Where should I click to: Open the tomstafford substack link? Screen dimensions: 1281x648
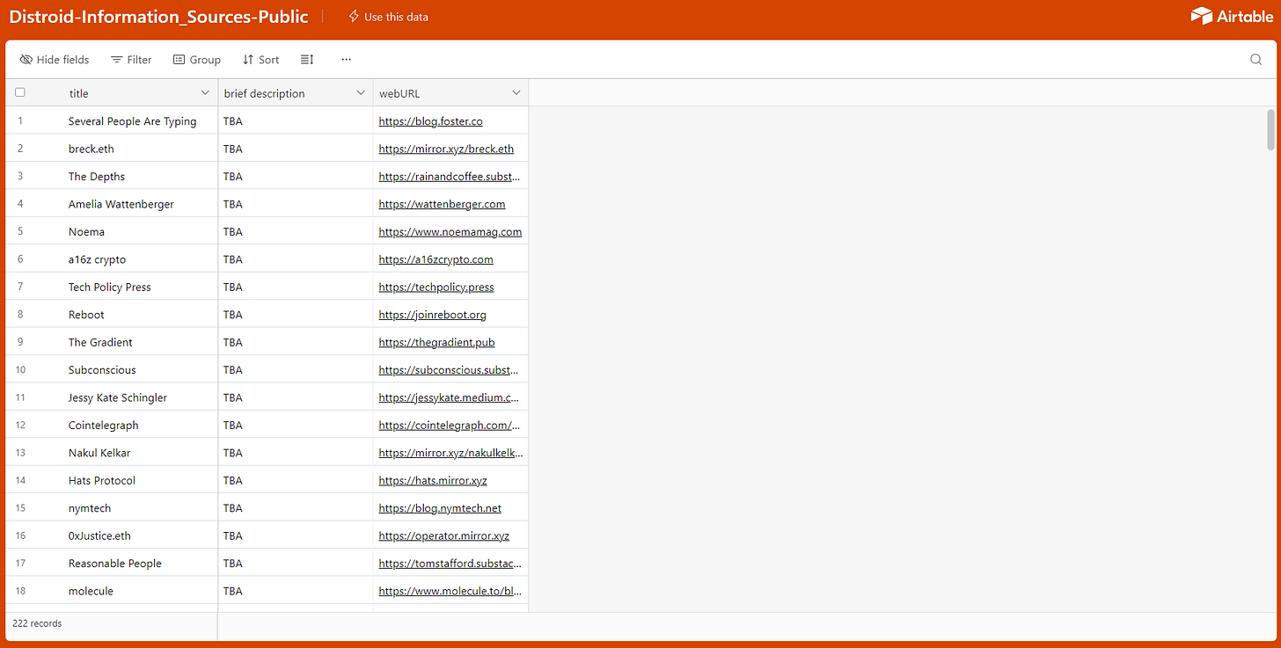(450, 564)
